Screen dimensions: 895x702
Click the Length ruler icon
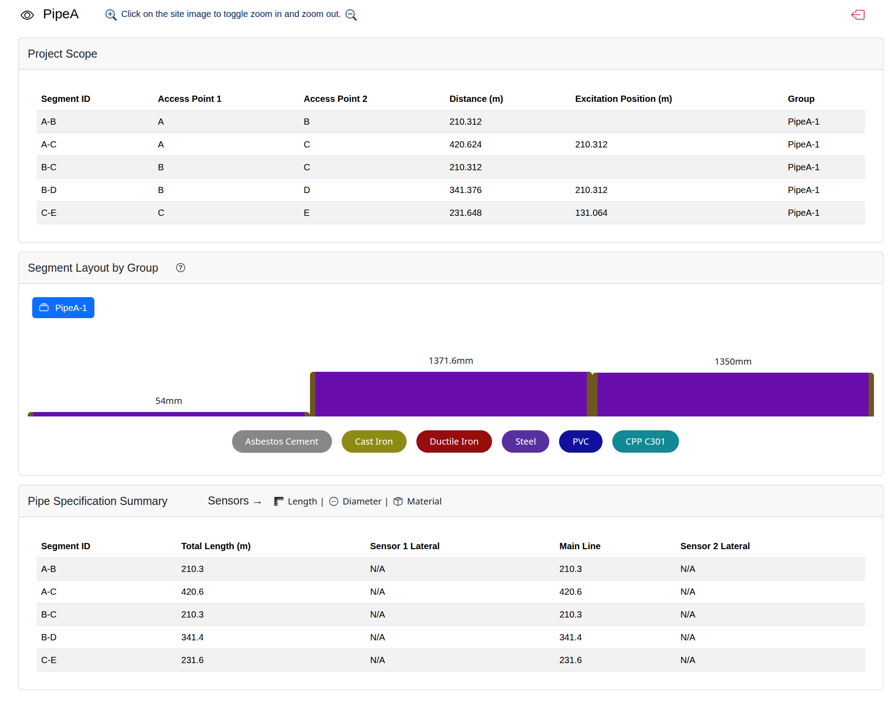tap(279, 501)
